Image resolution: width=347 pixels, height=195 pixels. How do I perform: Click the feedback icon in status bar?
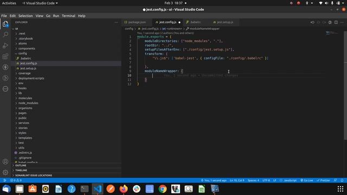click(x=336, y=180)
